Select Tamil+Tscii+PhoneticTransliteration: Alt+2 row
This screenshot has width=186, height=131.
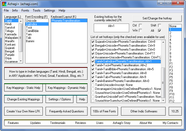click(128, 65)
